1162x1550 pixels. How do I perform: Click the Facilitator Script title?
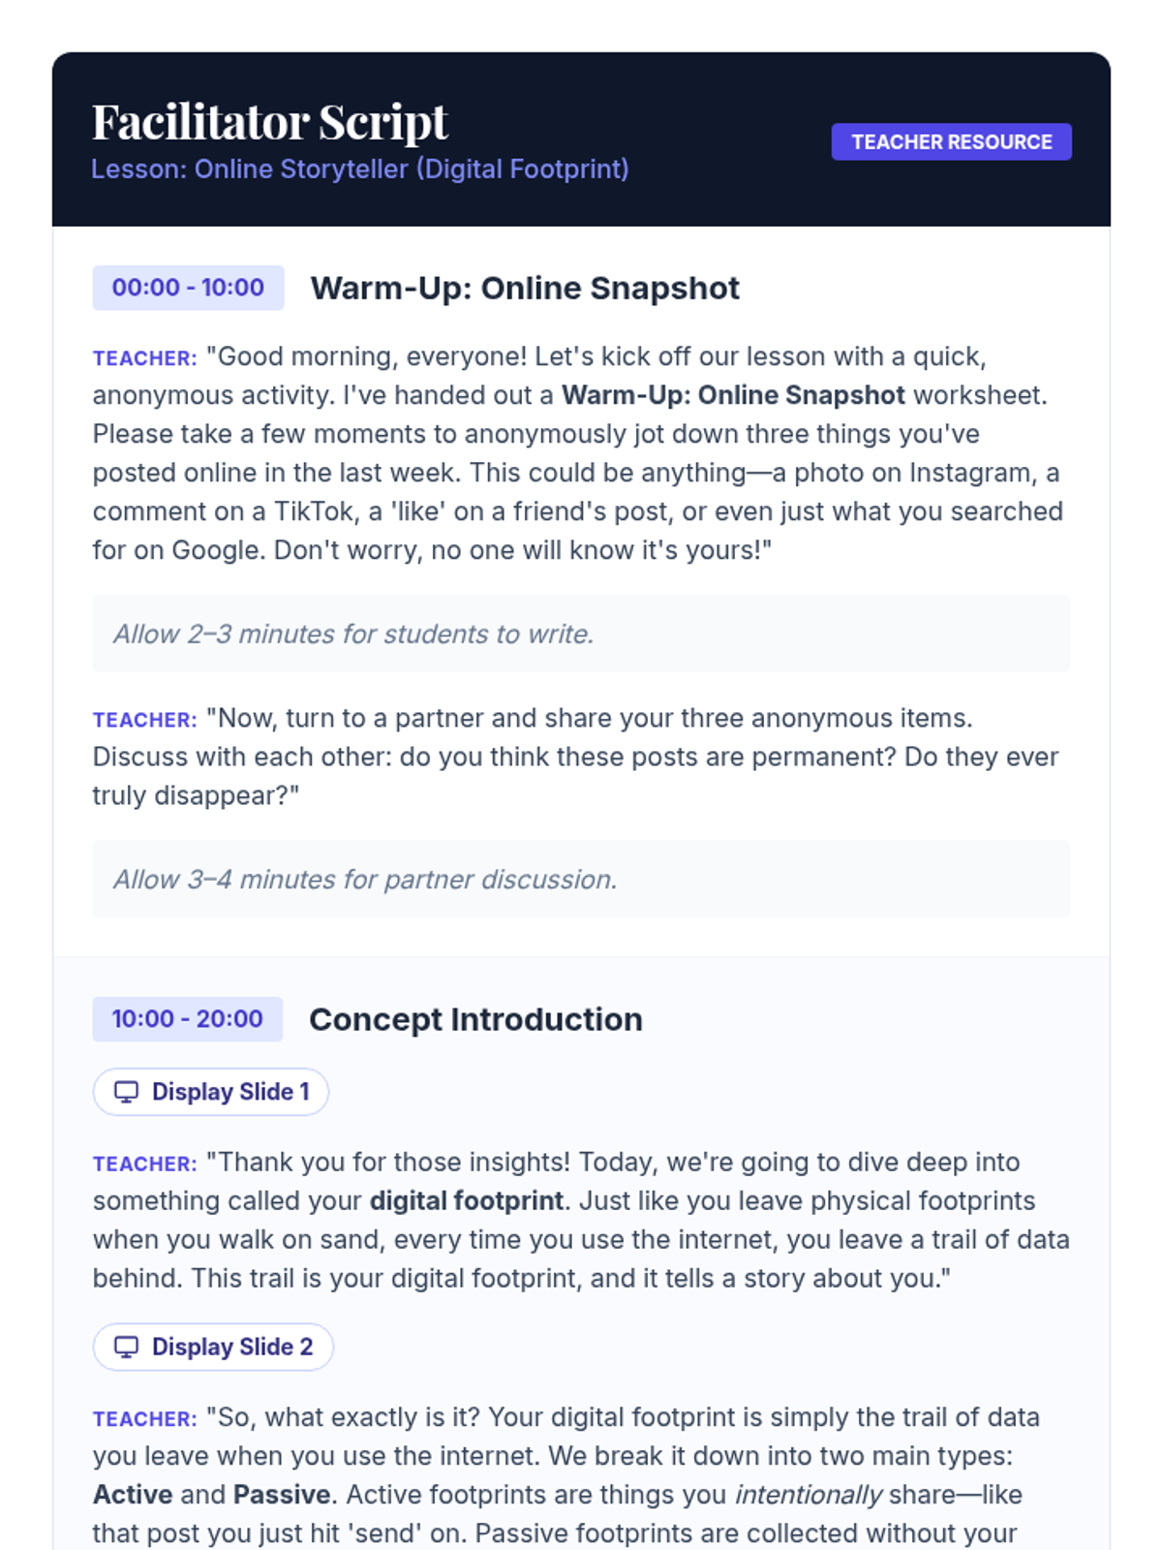(x=270, y=122)
